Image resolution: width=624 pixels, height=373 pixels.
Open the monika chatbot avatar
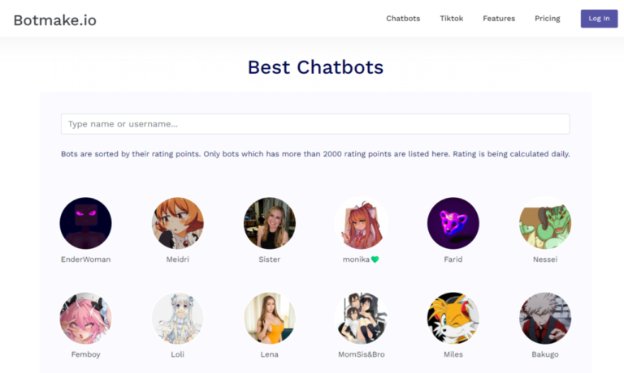[x=362, y=223]
